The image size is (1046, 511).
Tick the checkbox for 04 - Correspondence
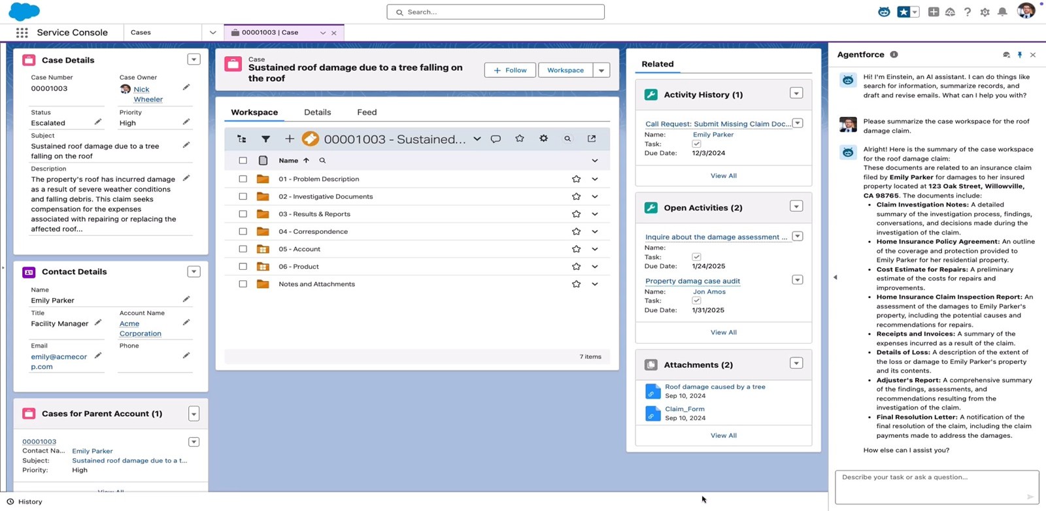(x=243, y=231)
